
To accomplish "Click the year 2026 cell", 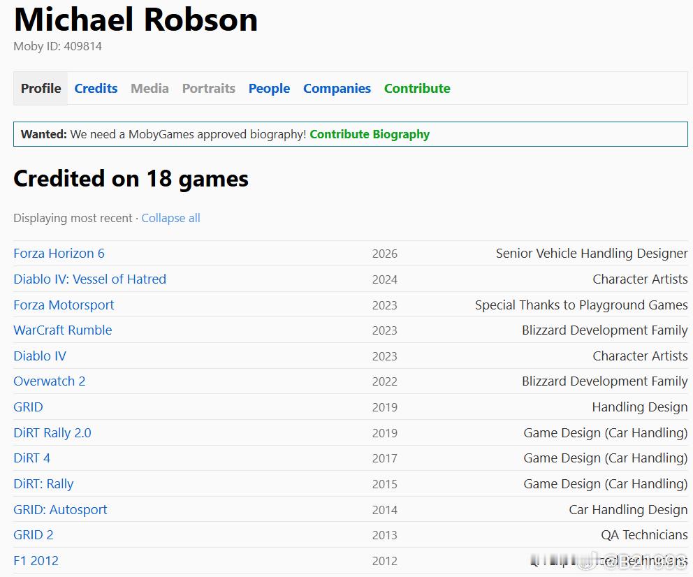I will pos(384,254).
